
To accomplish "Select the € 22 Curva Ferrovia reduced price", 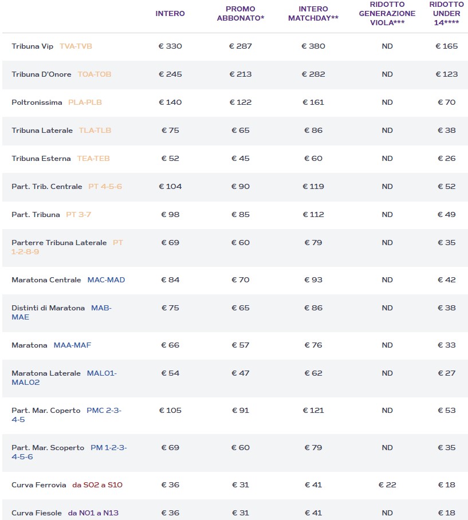I will (x=387, y=485).
